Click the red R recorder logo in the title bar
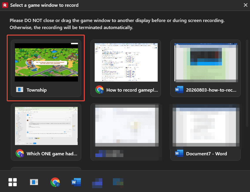 pos(5,5)
